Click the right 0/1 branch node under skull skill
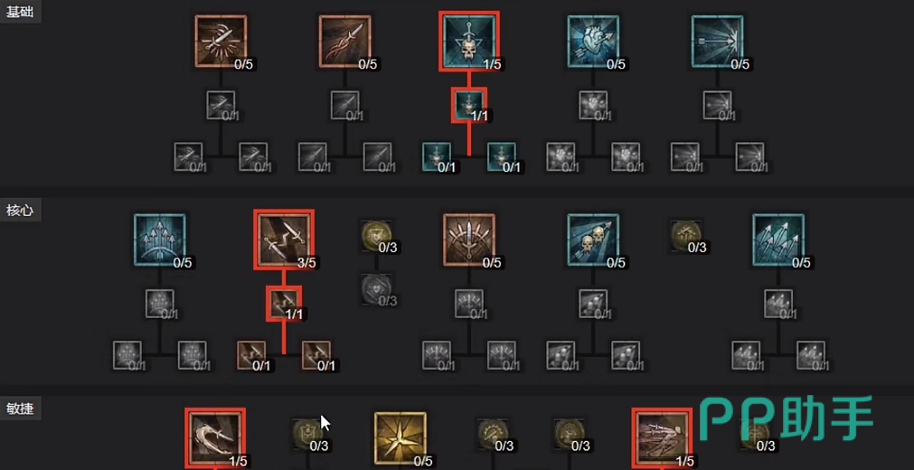The height and width of the screenshot is (470, 914). (x=502, y=157)
